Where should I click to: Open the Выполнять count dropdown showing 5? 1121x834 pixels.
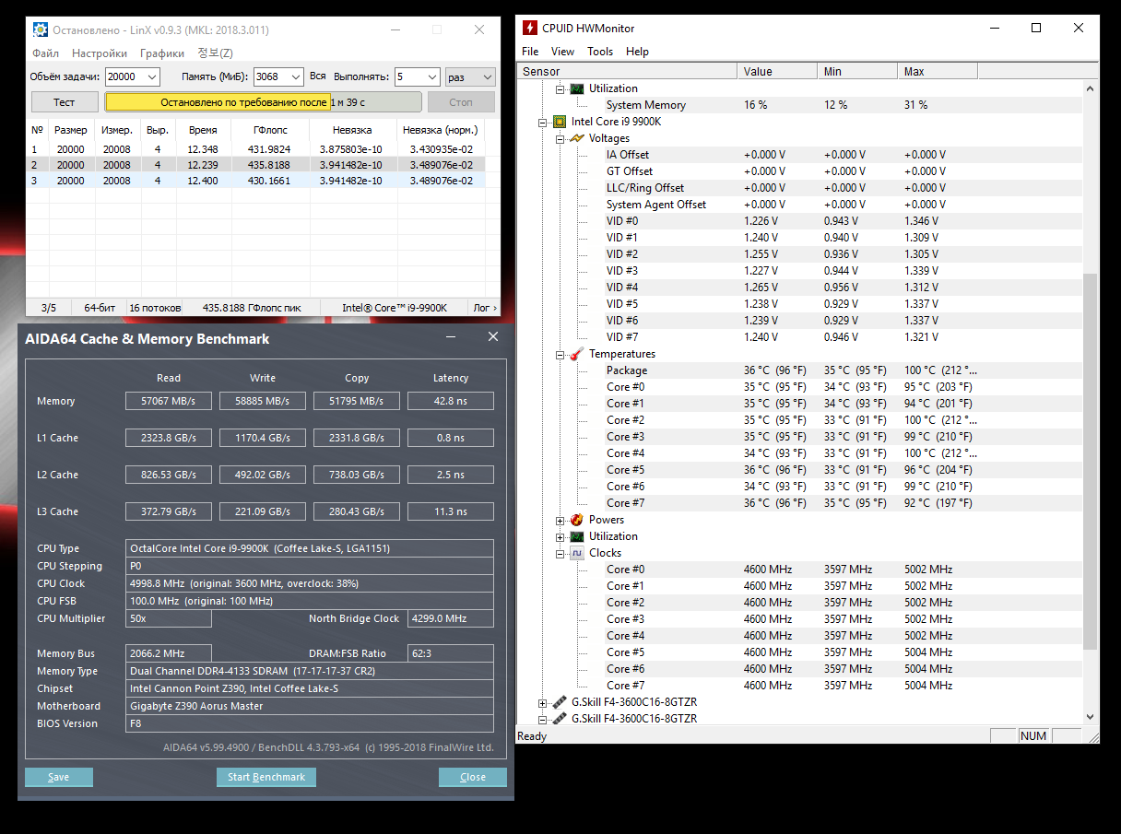pyautogui.click(x=416, y=77)
